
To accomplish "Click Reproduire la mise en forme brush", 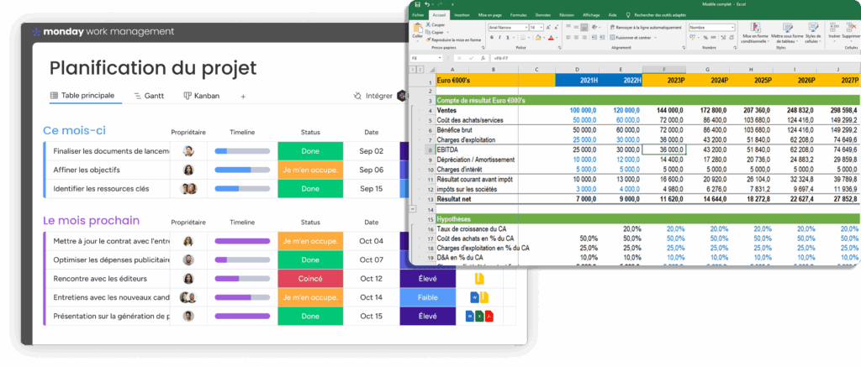I will click(x=428, y=39).
